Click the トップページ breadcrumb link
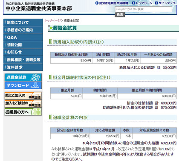 [x=53, y=20]
